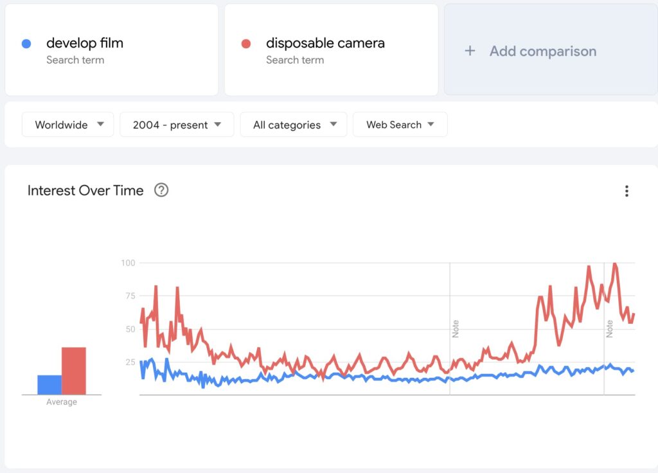Open the 2004 - present date range dropdown
Viewport: 658px width, 473px height.
(177, 125)
